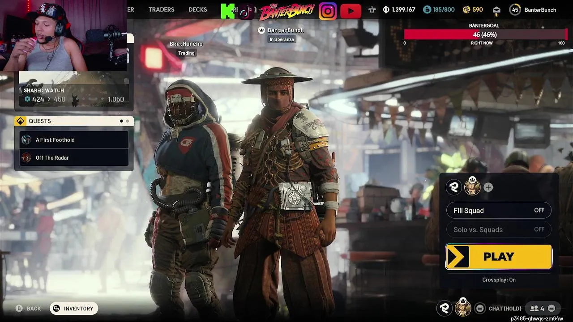Click the R emblem in the party panel

454,187
